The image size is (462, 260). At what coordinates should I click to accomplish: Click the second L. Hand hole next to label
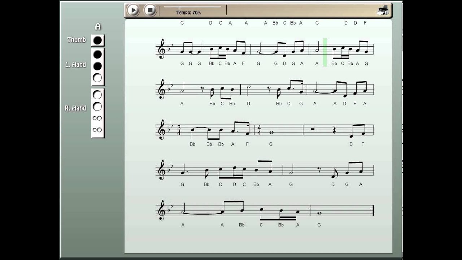[97, 66]
